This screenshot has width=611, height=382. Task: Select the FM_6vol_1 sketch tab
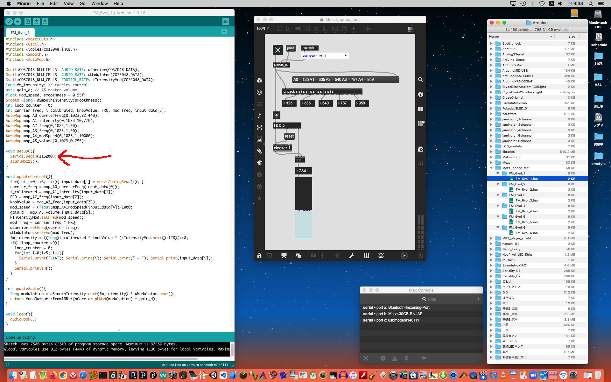(20, 32)
